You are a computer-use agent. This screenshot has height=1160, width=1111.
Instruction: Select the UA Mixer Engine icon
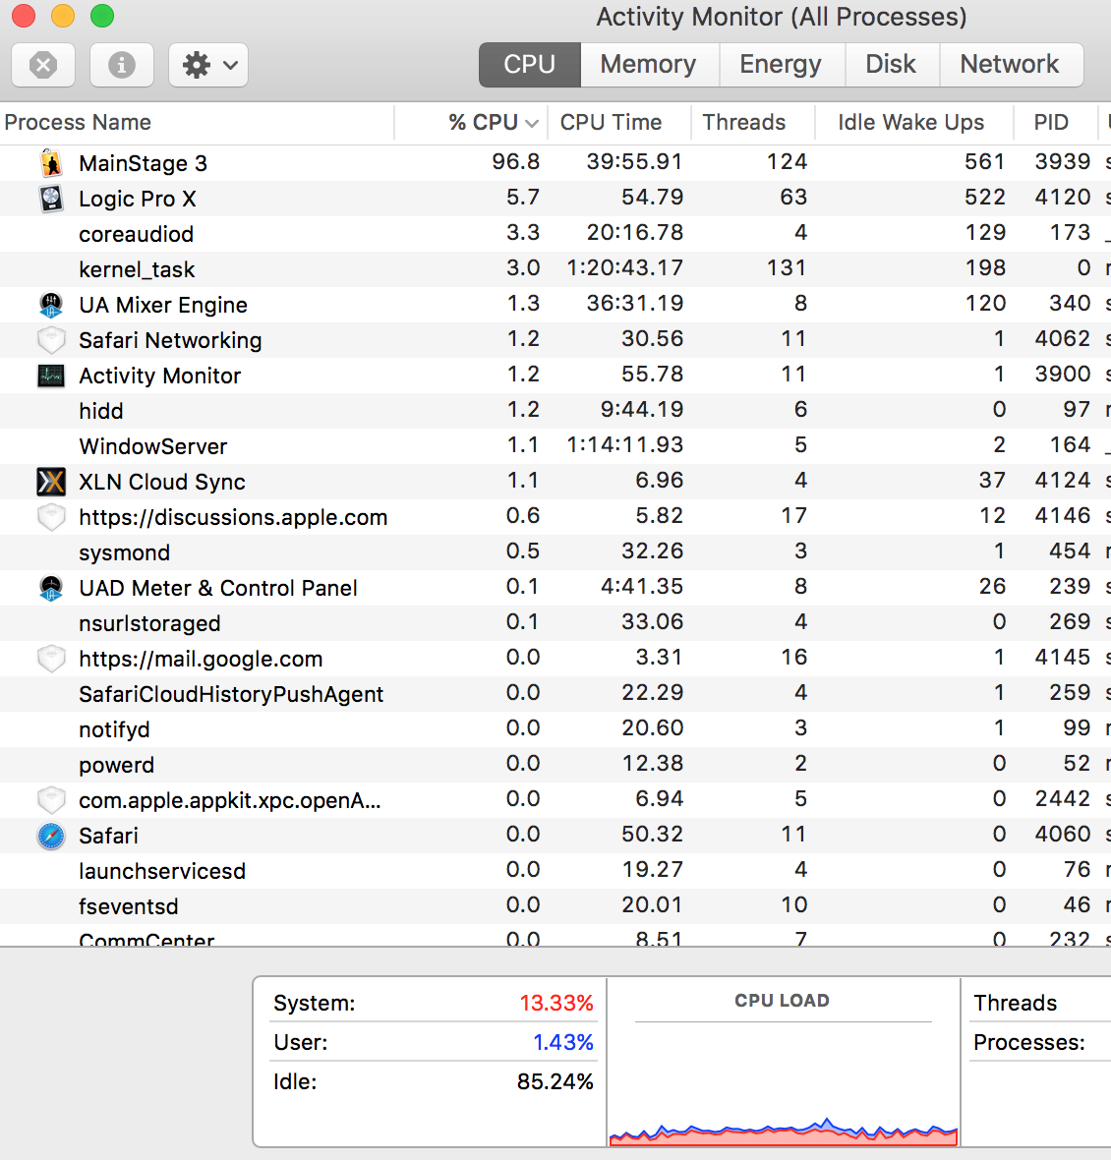[x=51, y=305]
